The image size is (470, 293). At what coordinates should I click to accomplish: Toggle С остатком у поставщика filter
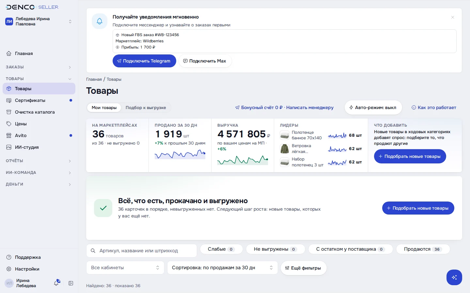(351, 249)
